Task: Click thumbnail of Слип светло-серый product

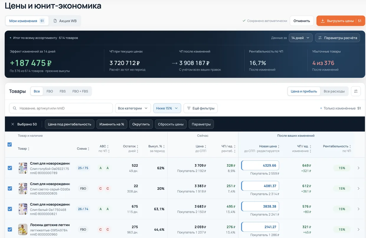Action: [x=23, y=188]
